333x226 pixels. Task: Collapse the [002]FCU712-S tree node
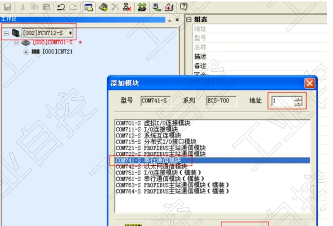pos(6,33)
